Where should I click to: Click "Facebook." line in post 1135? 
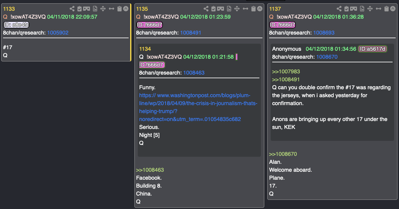tap(149, 178)
